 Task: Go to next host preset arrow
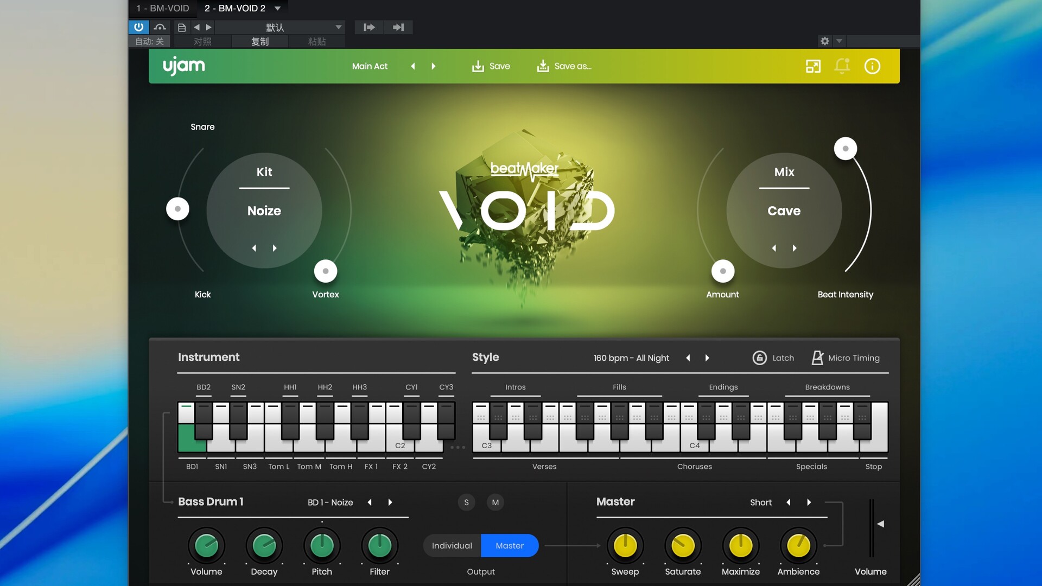(208, 27)
